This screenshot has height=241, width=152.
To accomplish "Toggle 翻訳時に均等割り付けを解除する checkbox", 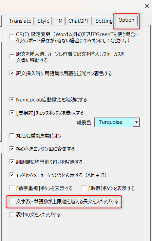I will click(x=12, y=162).
